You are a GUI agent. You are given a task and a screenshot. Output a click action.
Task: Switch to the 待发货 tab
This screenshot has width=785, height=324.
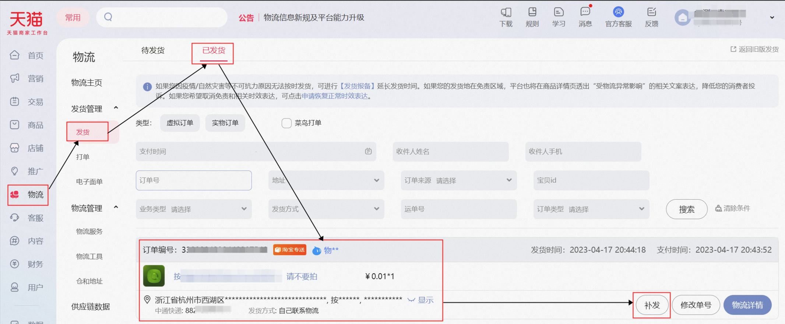(x=153, y=50)
